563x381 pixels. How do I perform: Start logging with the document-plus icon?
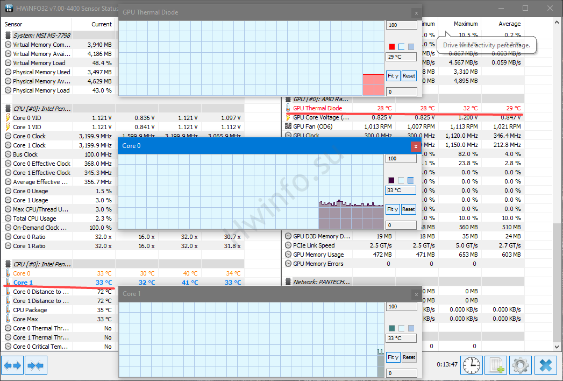click(495, 365)
